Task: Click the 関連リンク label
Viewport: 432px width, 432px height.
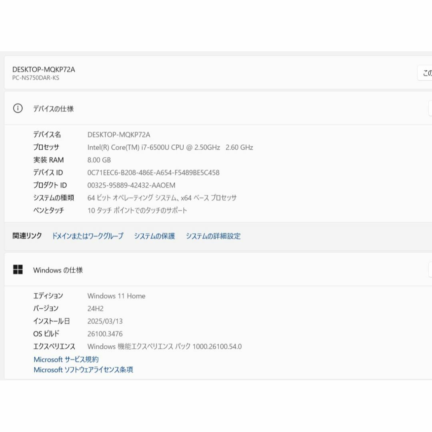Action: (x=27, y=236)
